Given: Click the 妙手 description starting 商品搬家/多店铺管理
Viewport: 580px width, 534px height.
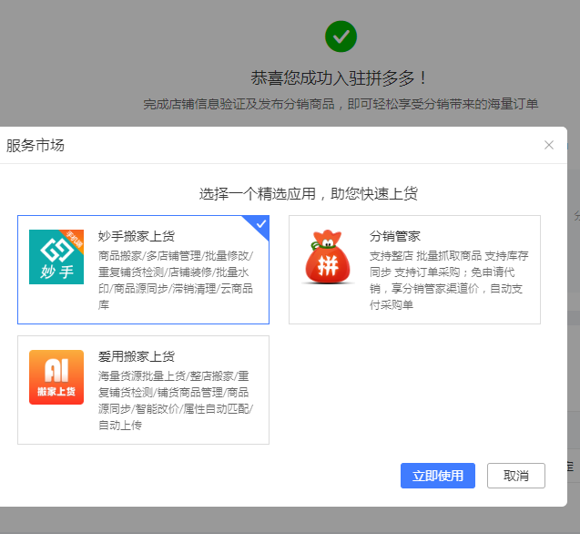Looking at the screenshot, I should pos(176,281).
